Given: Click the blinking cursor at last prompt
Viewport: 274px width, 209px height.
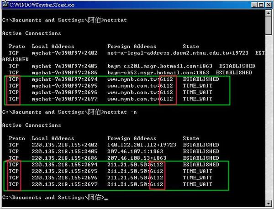Looking at the screenshot, I should tap(106, 199).
